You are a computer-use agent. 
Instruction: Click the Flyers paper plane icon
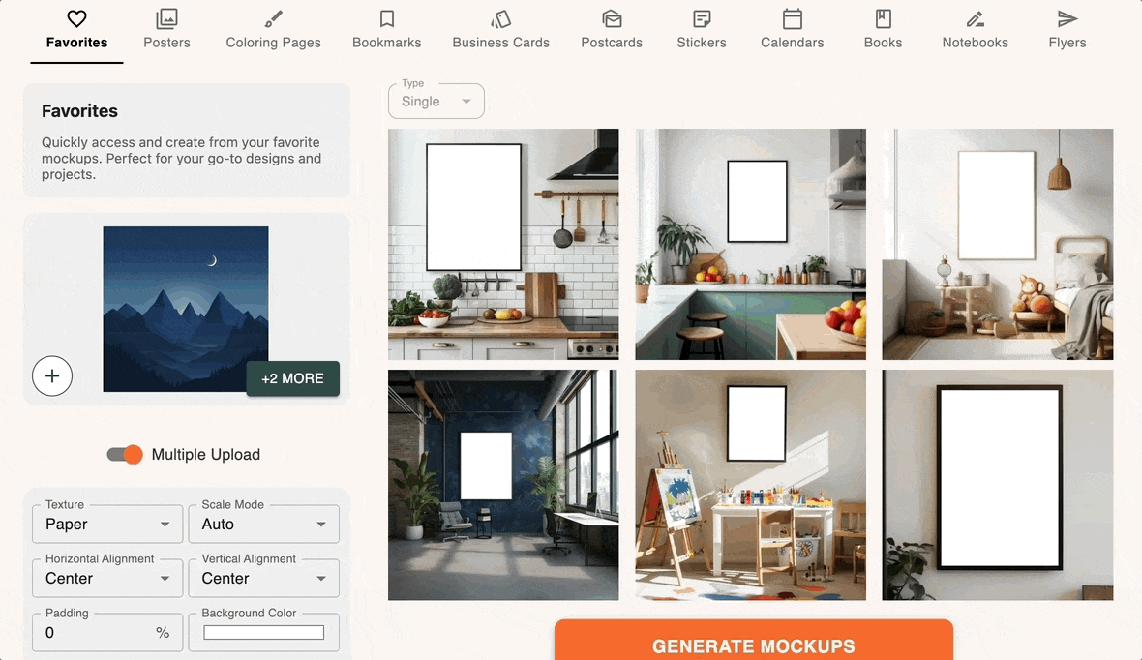point(1067,18)
